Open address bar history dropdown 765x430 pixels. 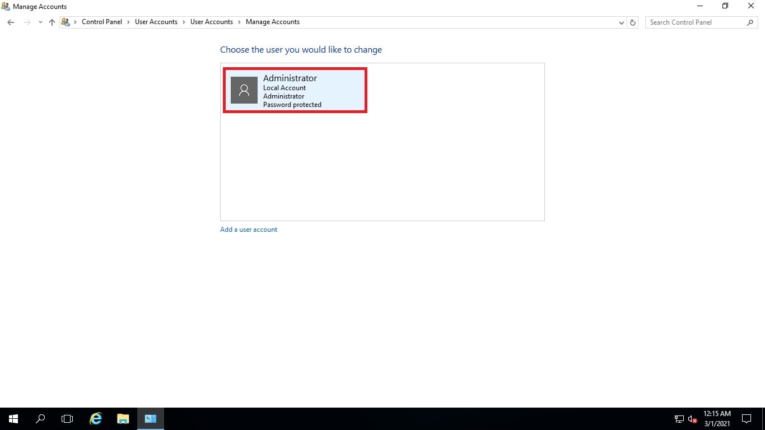point(622,22)
